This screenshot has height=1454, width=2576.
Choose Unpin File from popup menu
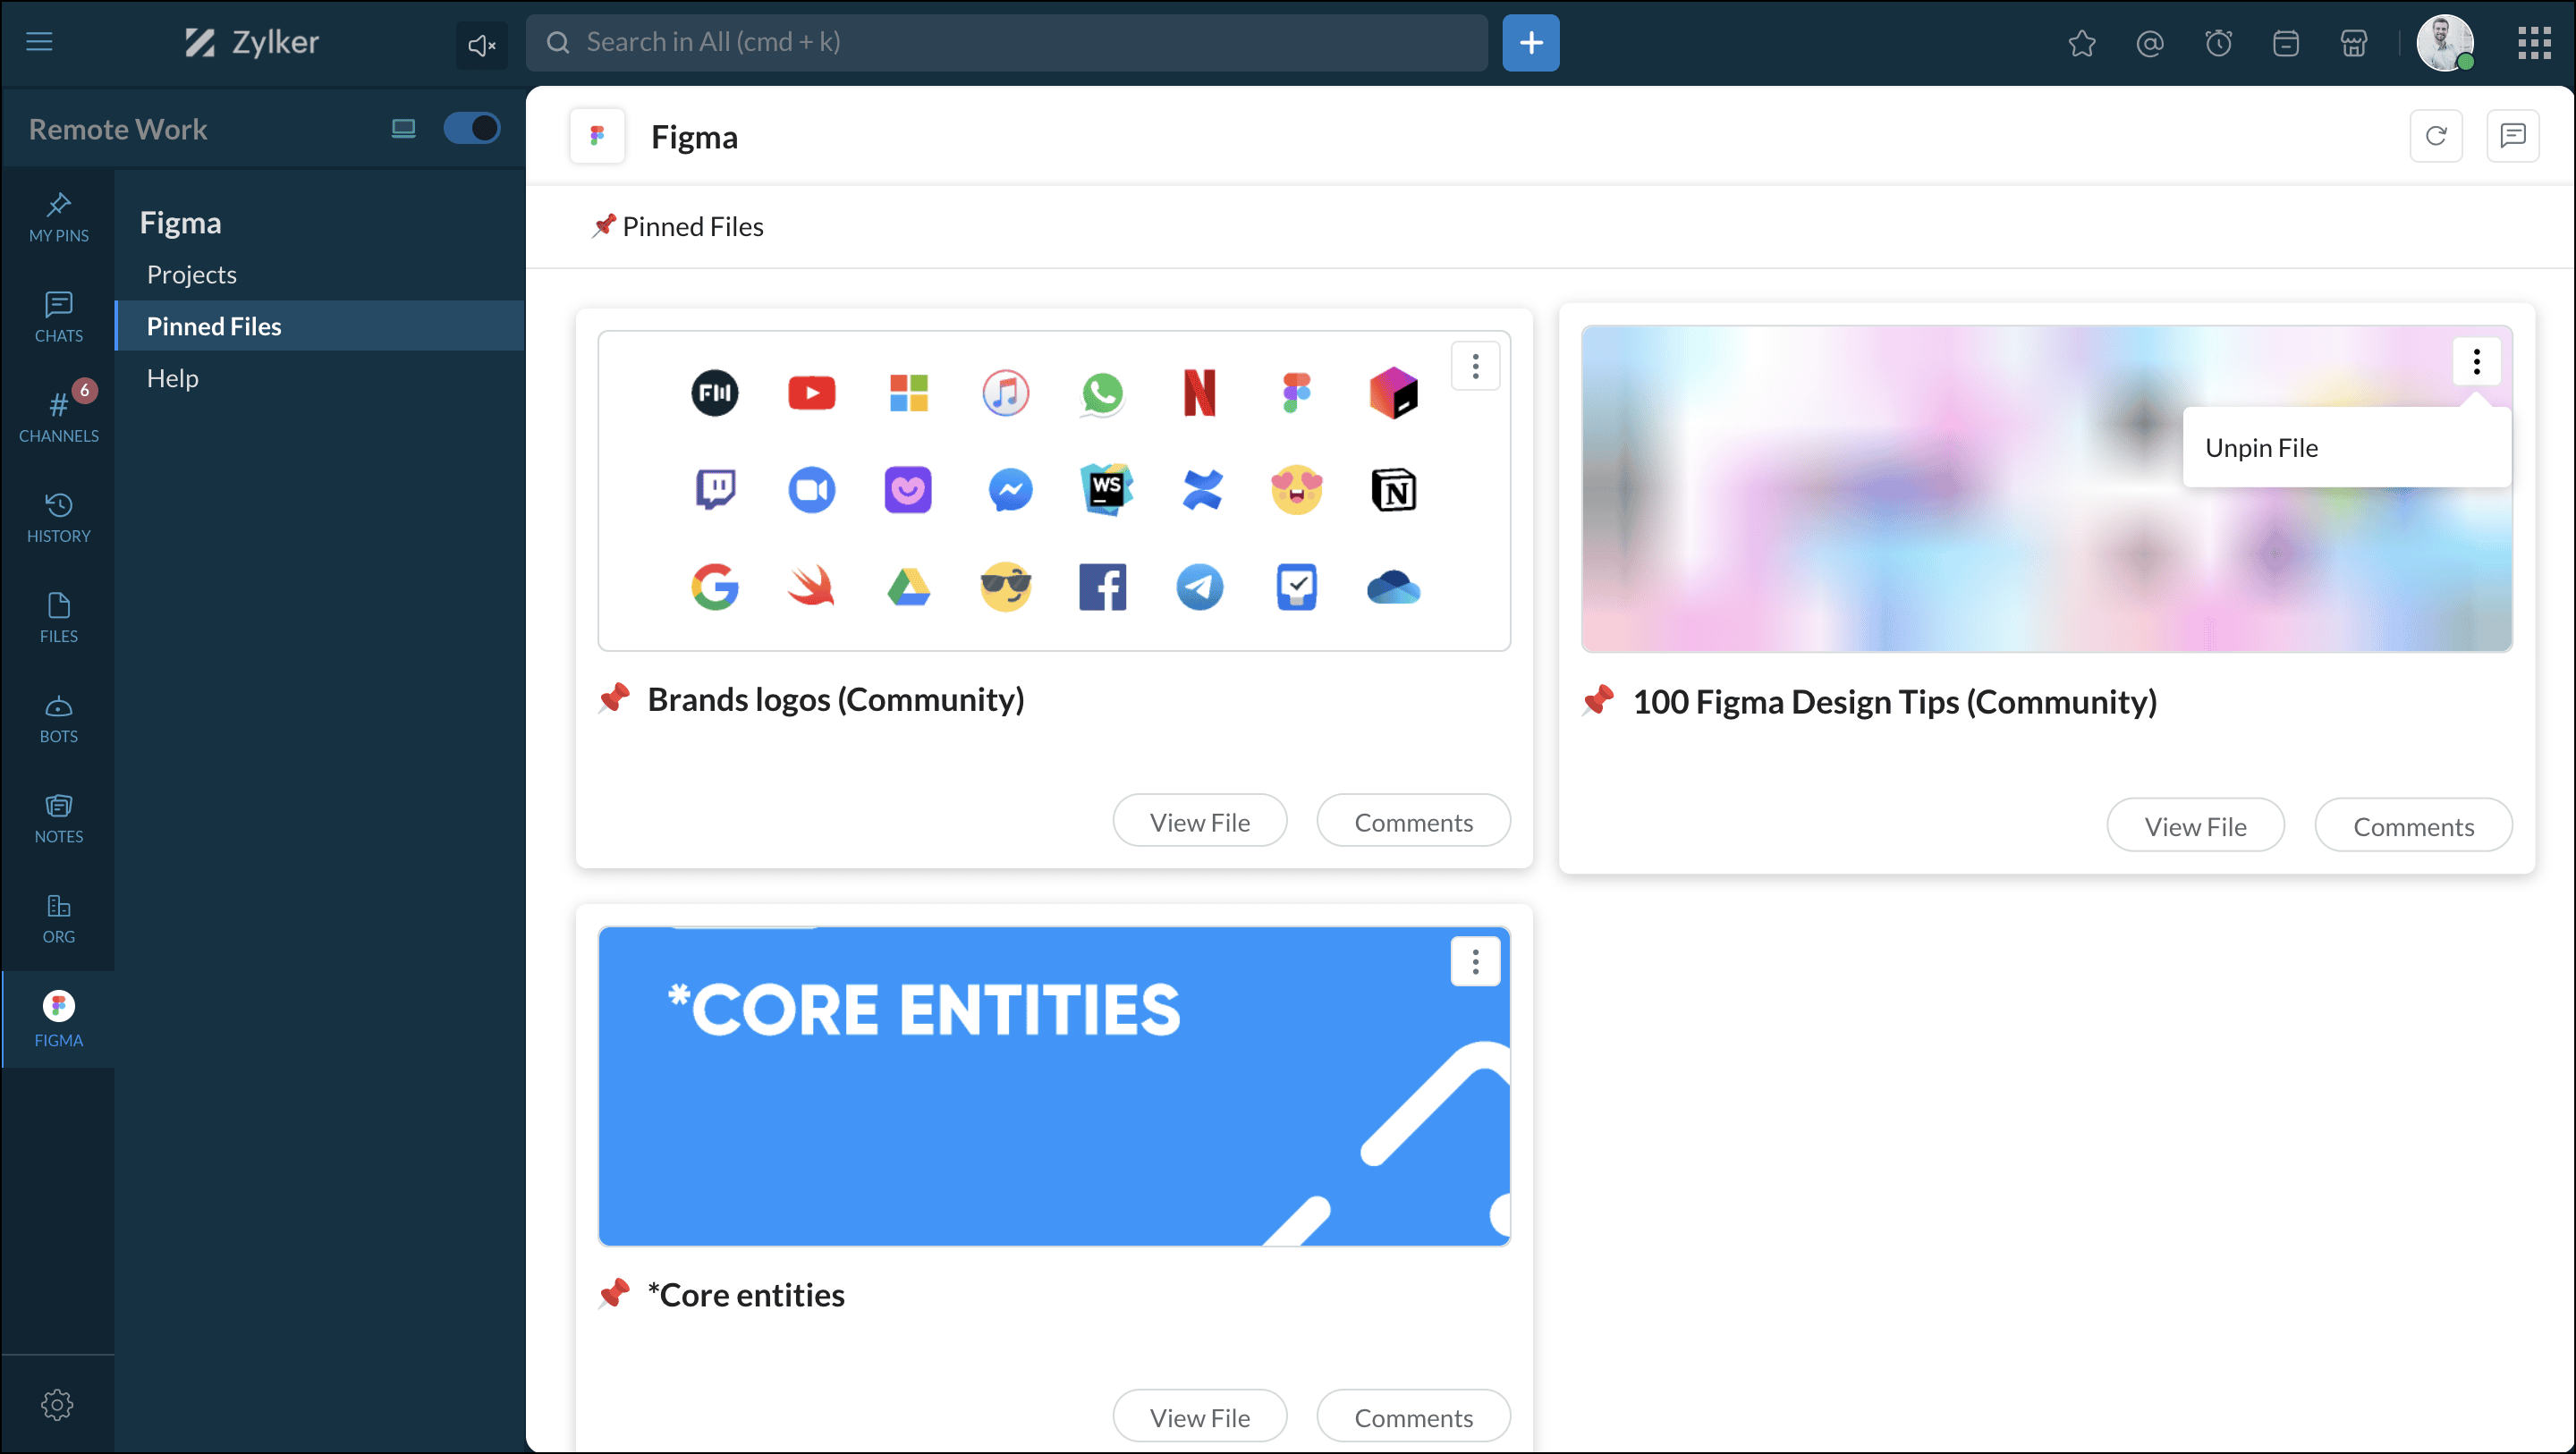2261,448
